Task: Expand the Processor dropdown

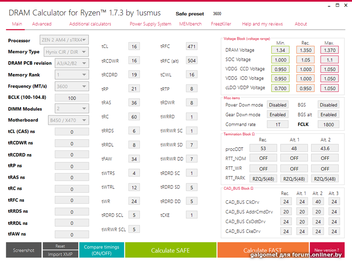Action: pos(64,40)
